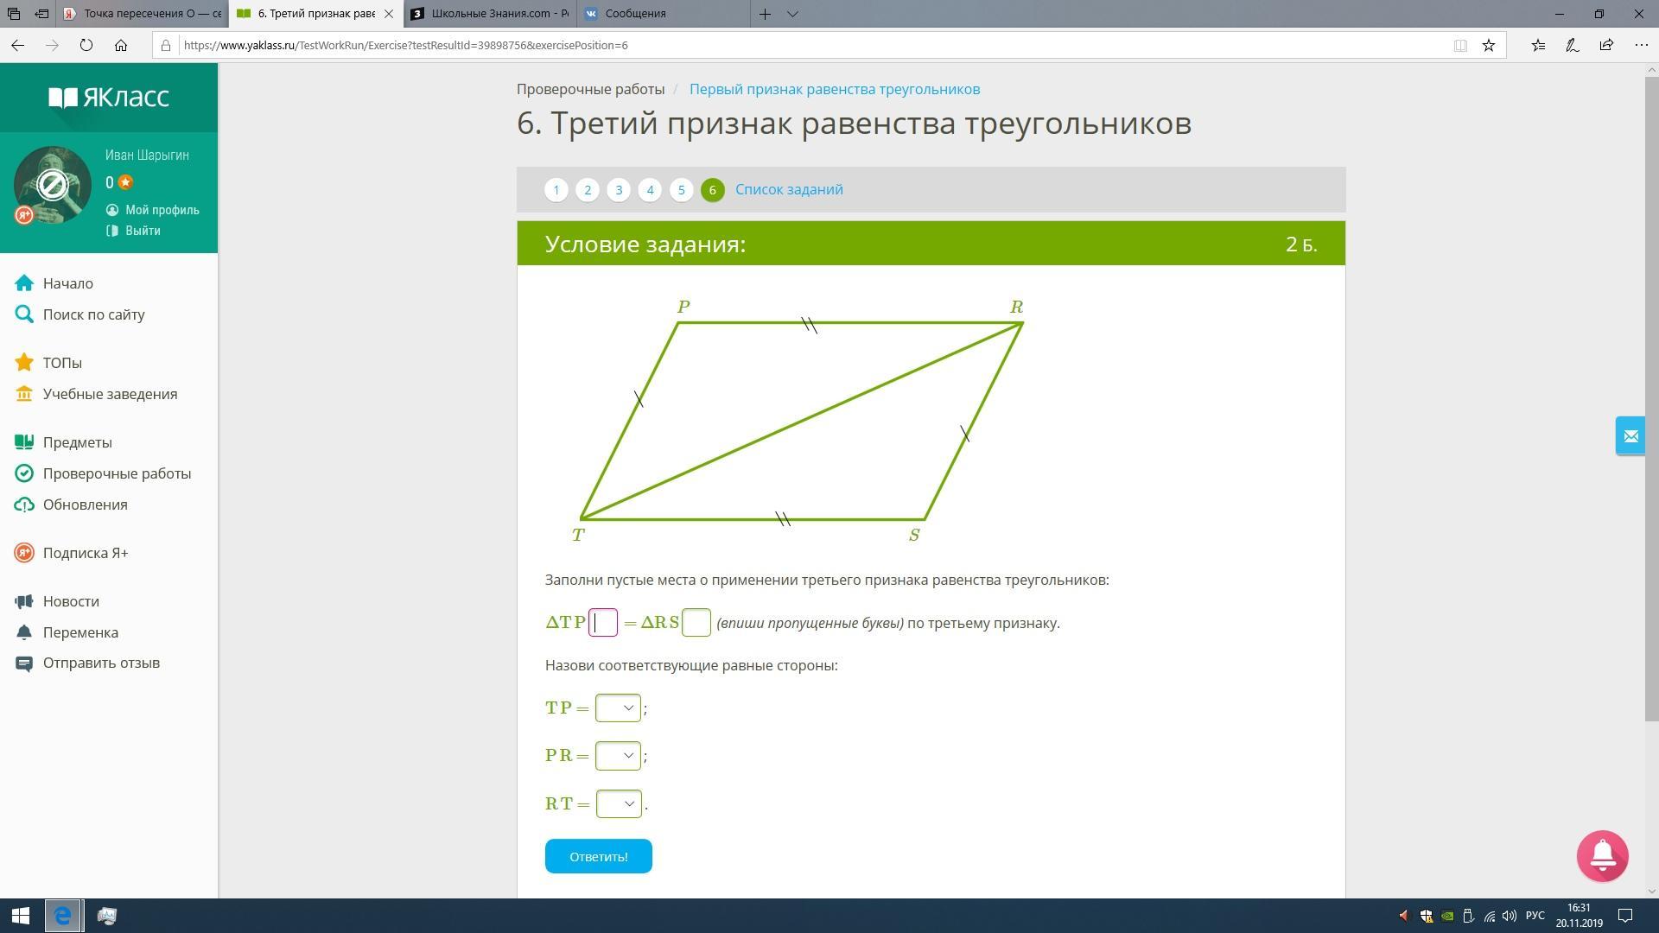This screenshot has height=933, width=1659.
Task: Expand the RT equals dropdown
Action: click(x=619, y=803)
